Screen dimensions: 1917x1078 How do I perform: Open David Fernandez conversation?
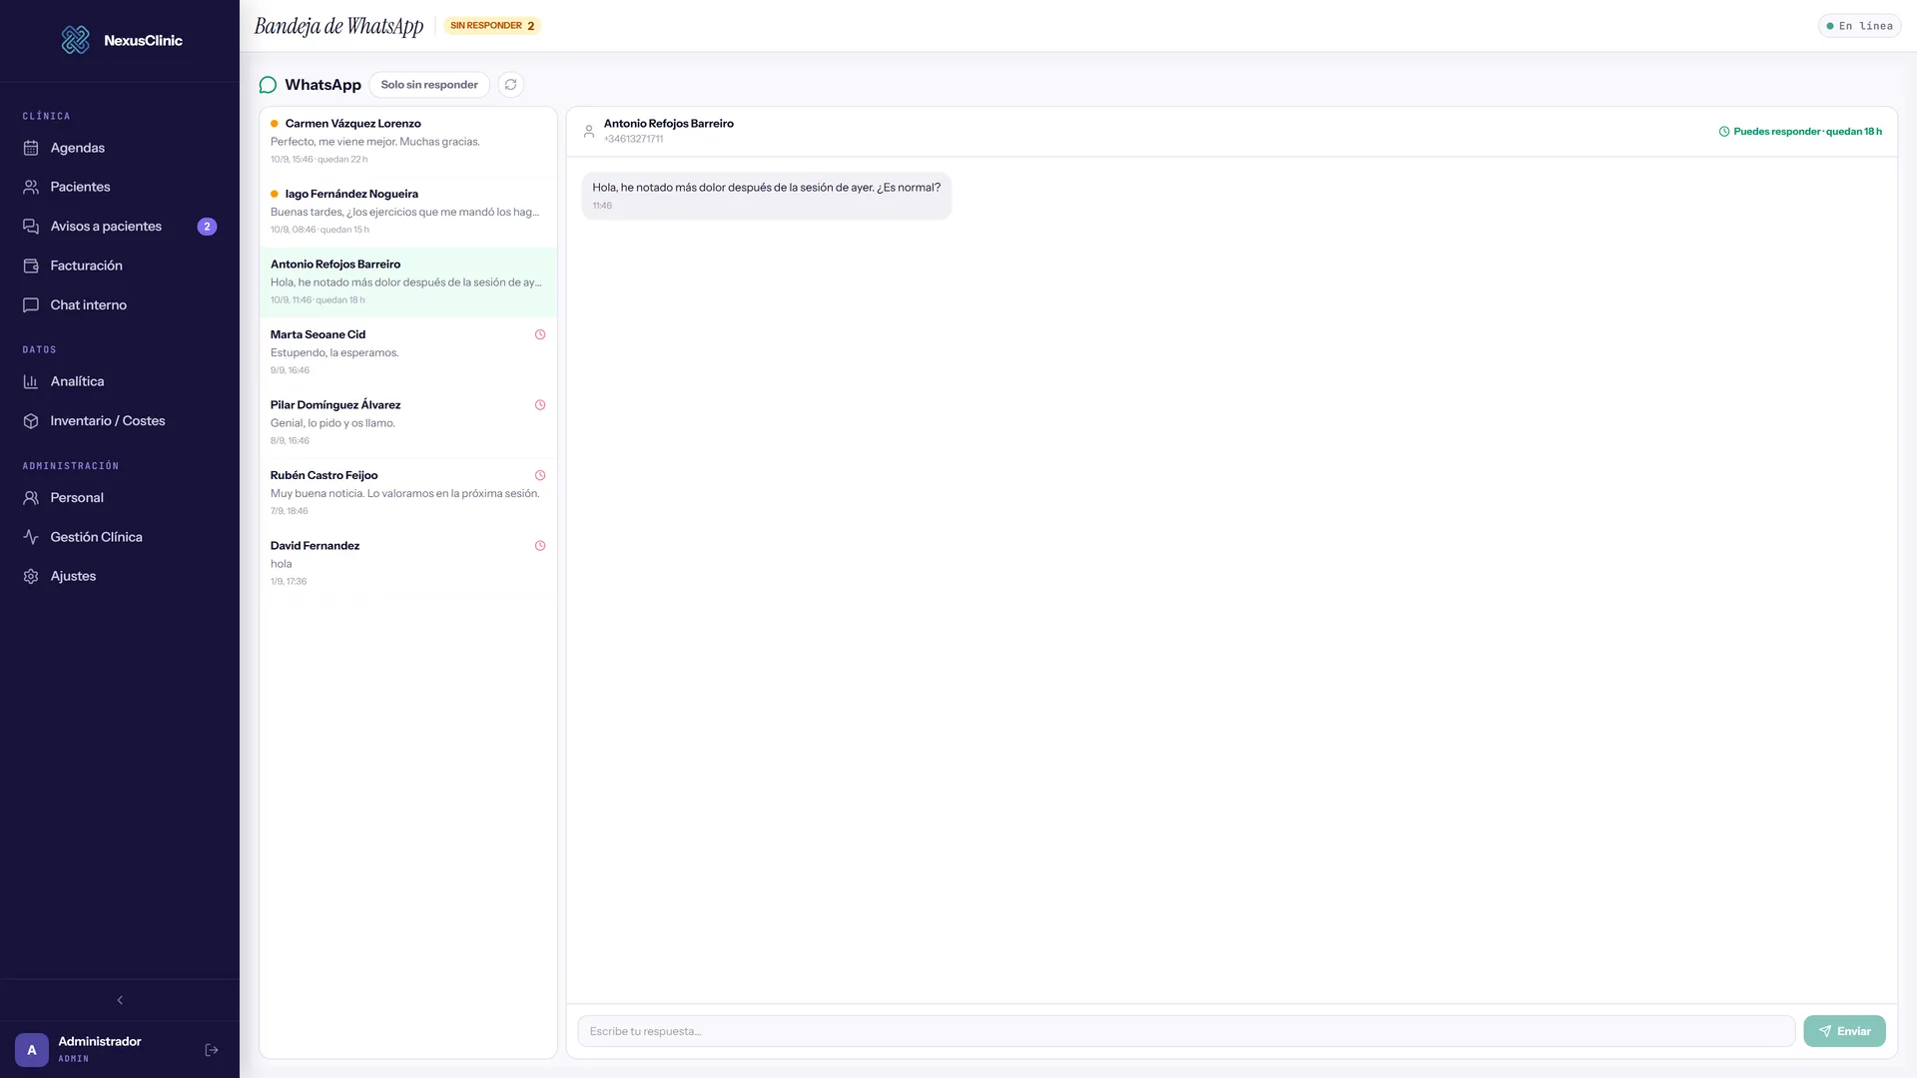coord(408,564)
